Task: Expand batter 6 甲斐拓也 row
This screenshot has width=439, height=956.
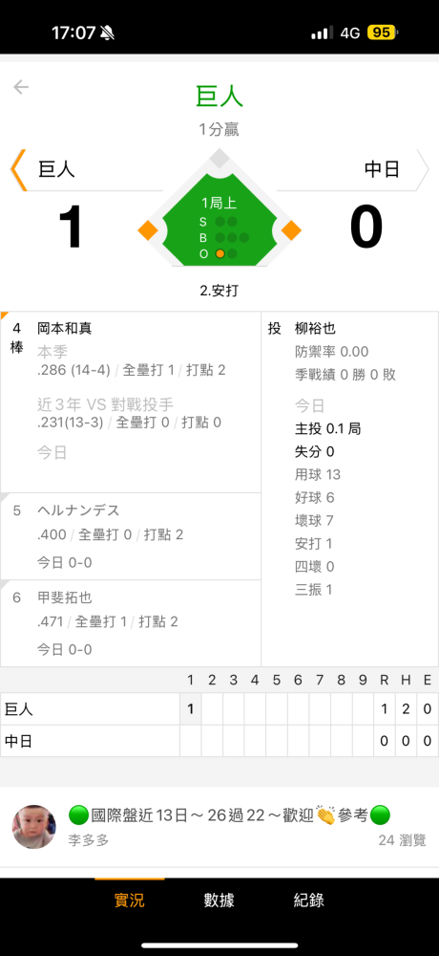Action: coord(131,623)
